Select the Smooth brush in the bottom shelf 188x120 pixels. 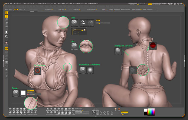click(18, 109)
